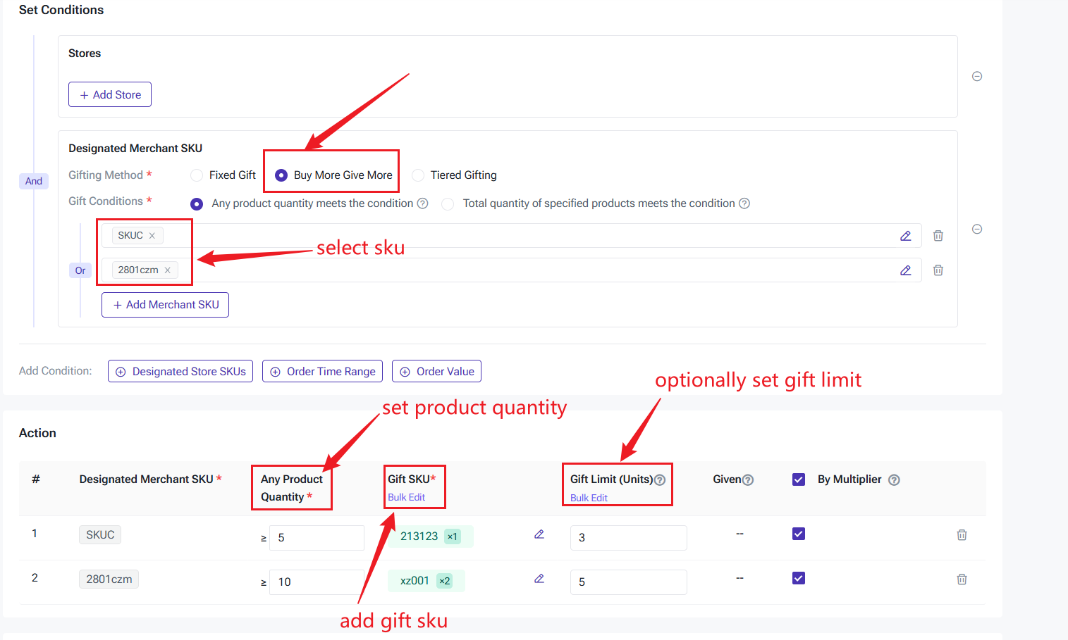This screenshot has width=1068, height=640.
Task: Open the Gift Limit help tooltip icon
Action: (x=661, y=480)
